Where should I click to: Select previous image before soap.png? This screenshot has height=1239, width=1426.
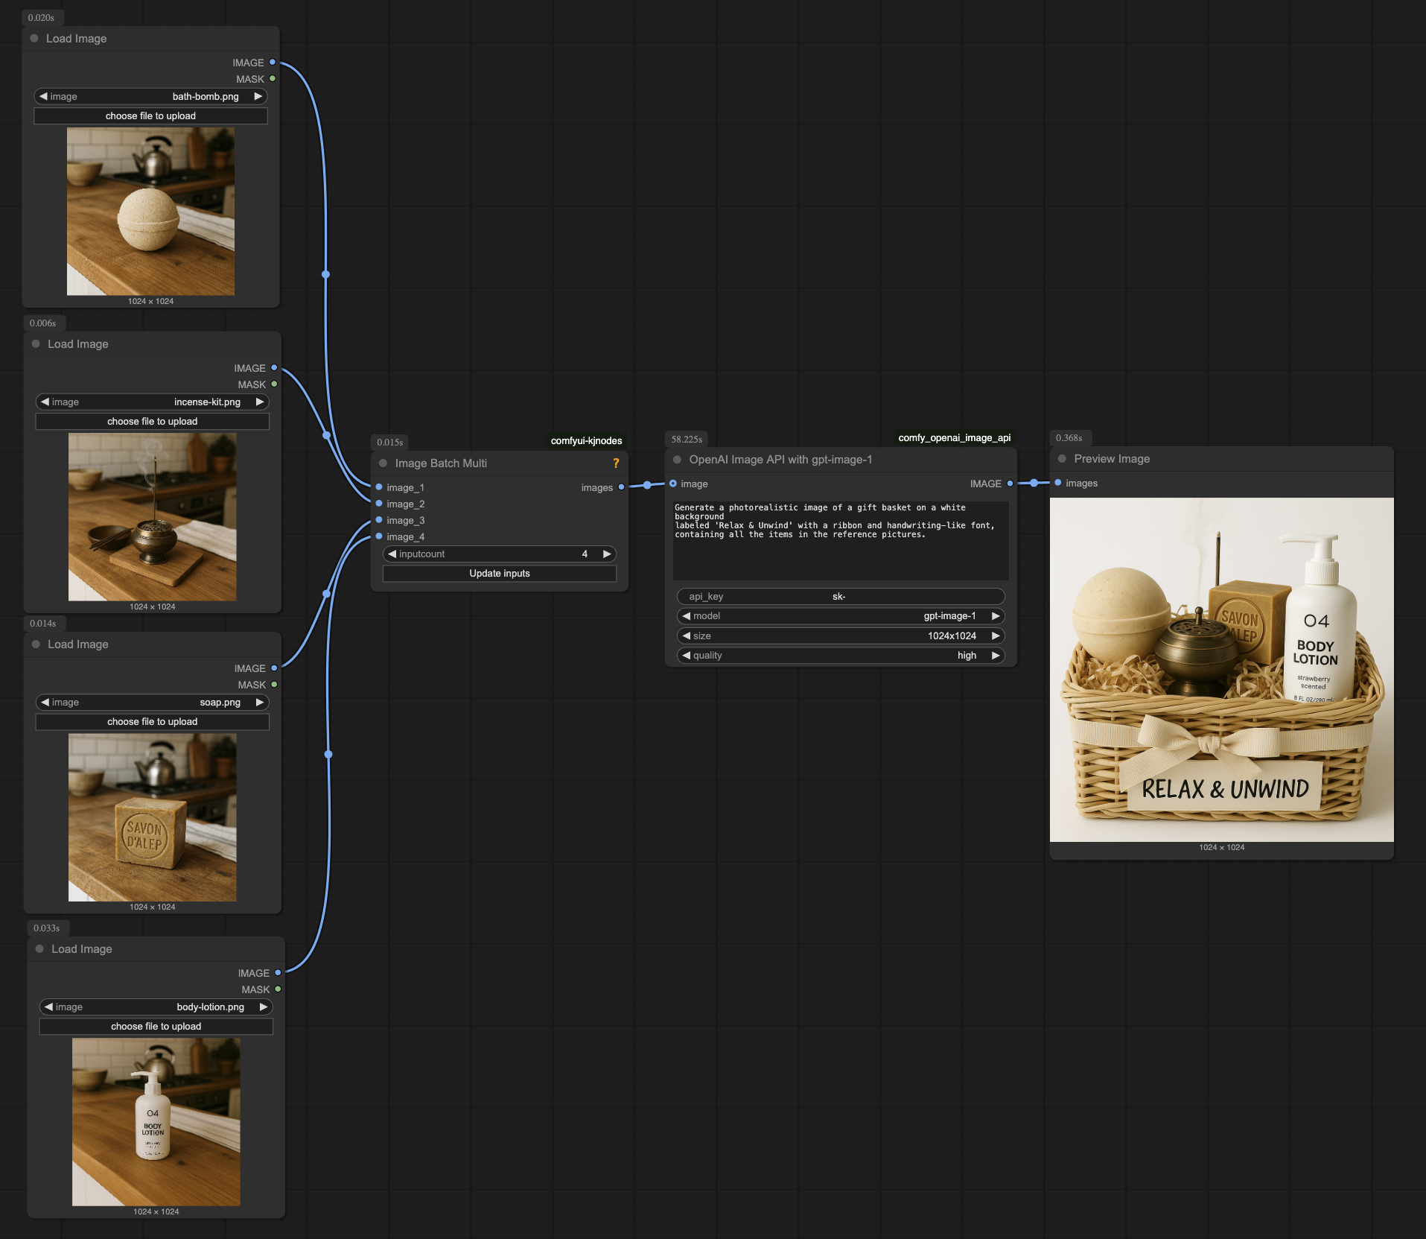[x=45, y=702]
